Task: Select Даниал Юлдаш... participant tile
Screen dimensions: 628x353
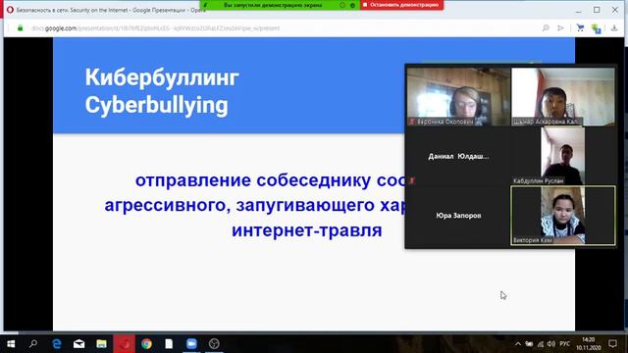Action: point(458,156)
